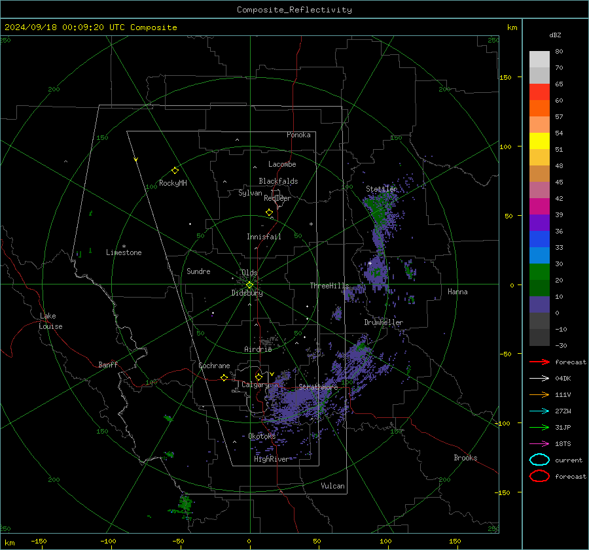This screenshot has width=589, height=550.
Task: Select the 65 dBZ red swatch
Action: point(539,92)
